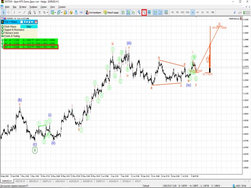Switch timeframe to D1
The width and height of the screenshot is (251, 188).
pos(203,12)
